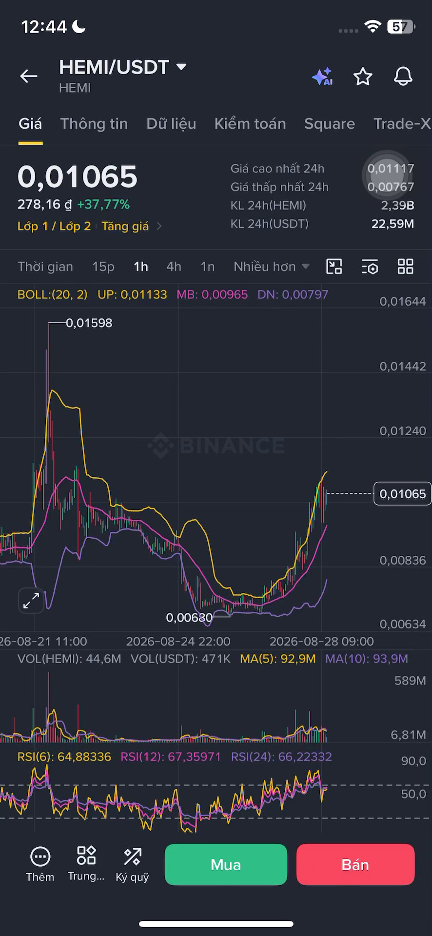Select the 1n timeframe
The width and height of the screenshot is (432, 936).
tap(207, 267)
